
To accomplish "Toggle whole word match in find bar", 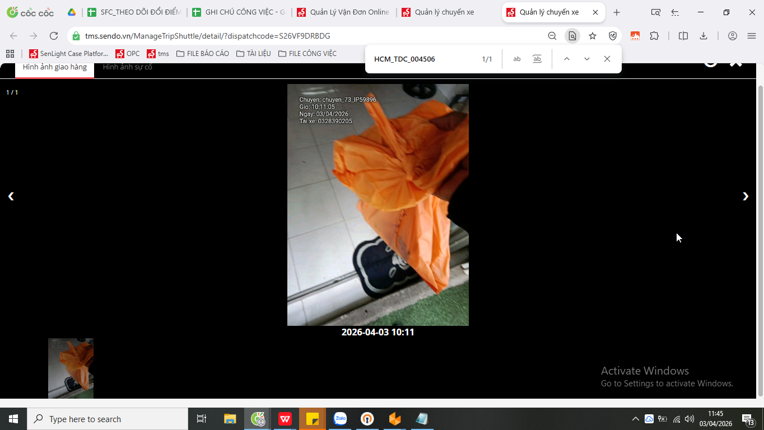I will pyautogui.click(x=537, y=59).
